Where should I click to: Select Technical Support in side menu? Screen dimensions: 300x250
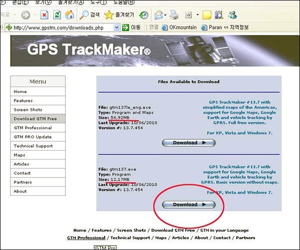point(38,146)
